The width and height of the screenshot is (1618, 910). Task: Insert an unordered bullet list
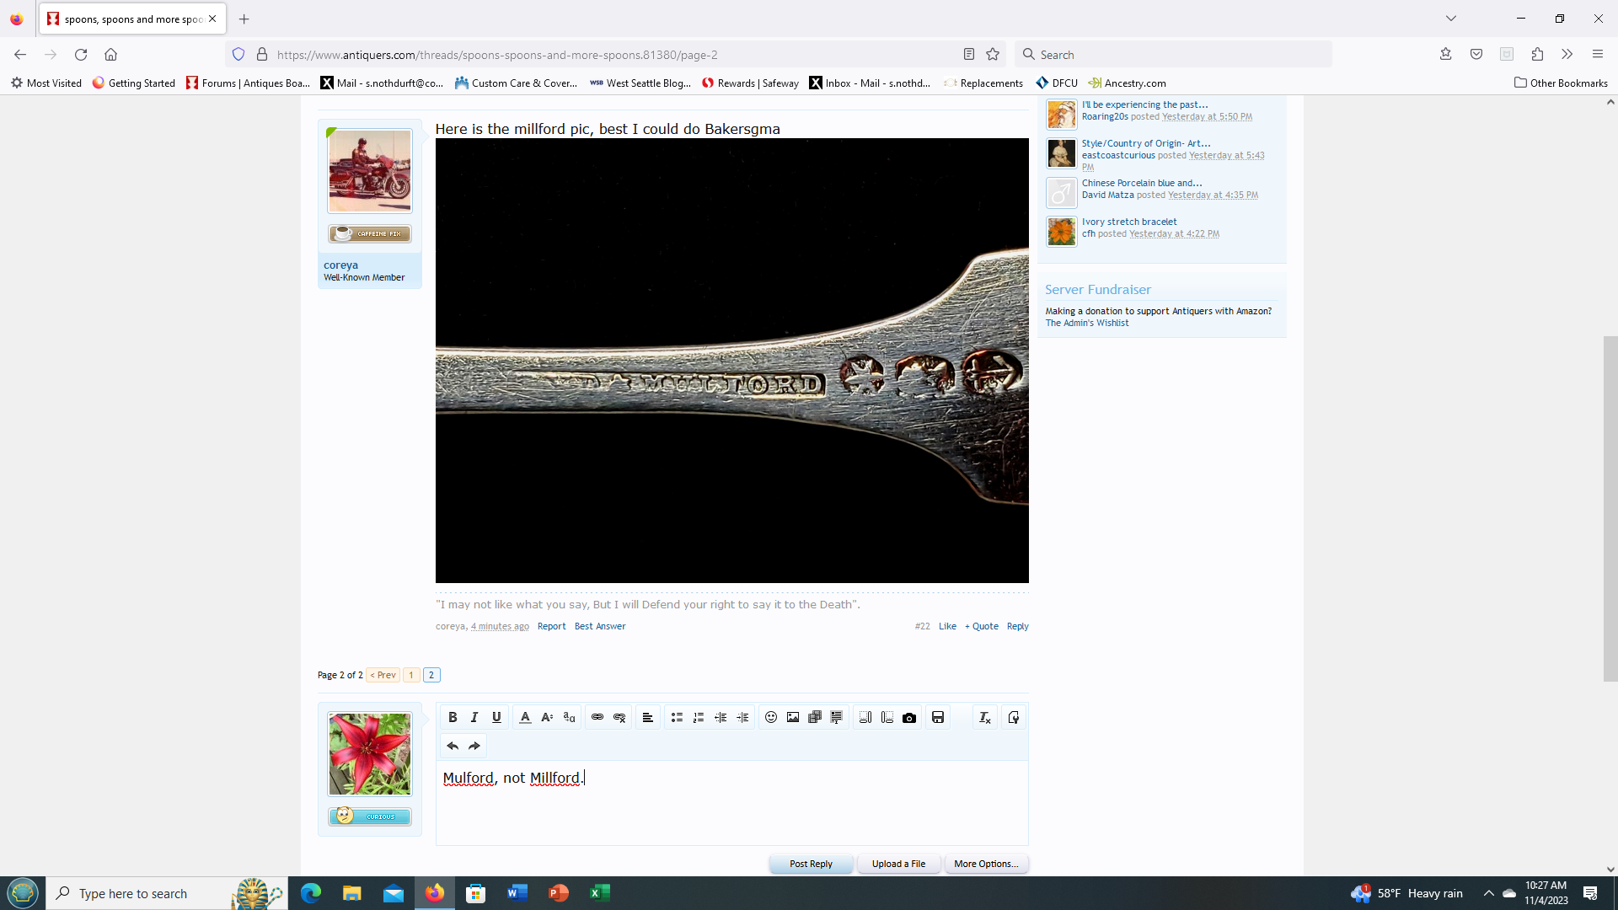(677, 717)
